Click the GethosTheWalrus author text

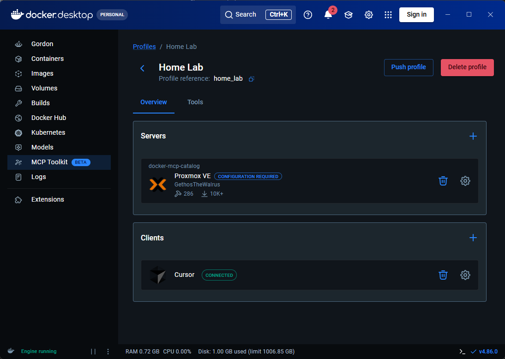[x=197, y=185]
